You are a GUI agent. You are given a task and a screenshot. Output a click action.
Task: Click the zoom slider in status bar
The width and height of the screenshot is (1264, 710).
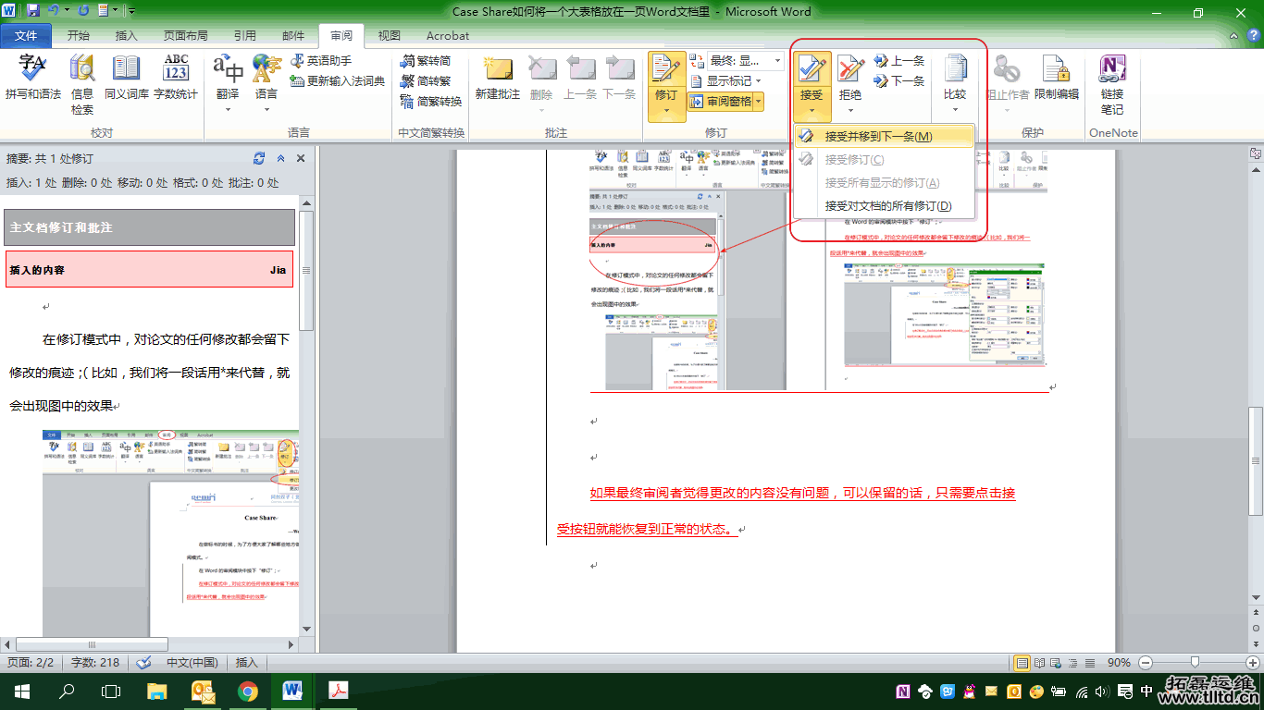[x=1196, y=663]
